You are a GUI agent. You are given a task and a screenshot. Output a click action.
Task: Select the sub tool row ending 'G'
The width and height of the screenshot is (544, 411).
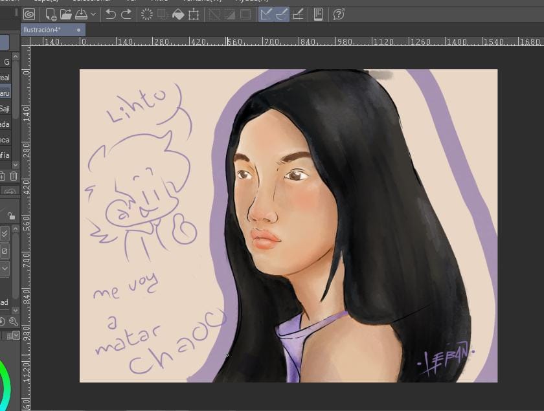click(5, 62)
